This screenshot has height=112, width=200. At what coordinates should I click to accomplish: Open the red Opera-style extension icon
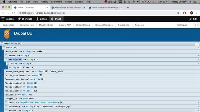(184, 13)
